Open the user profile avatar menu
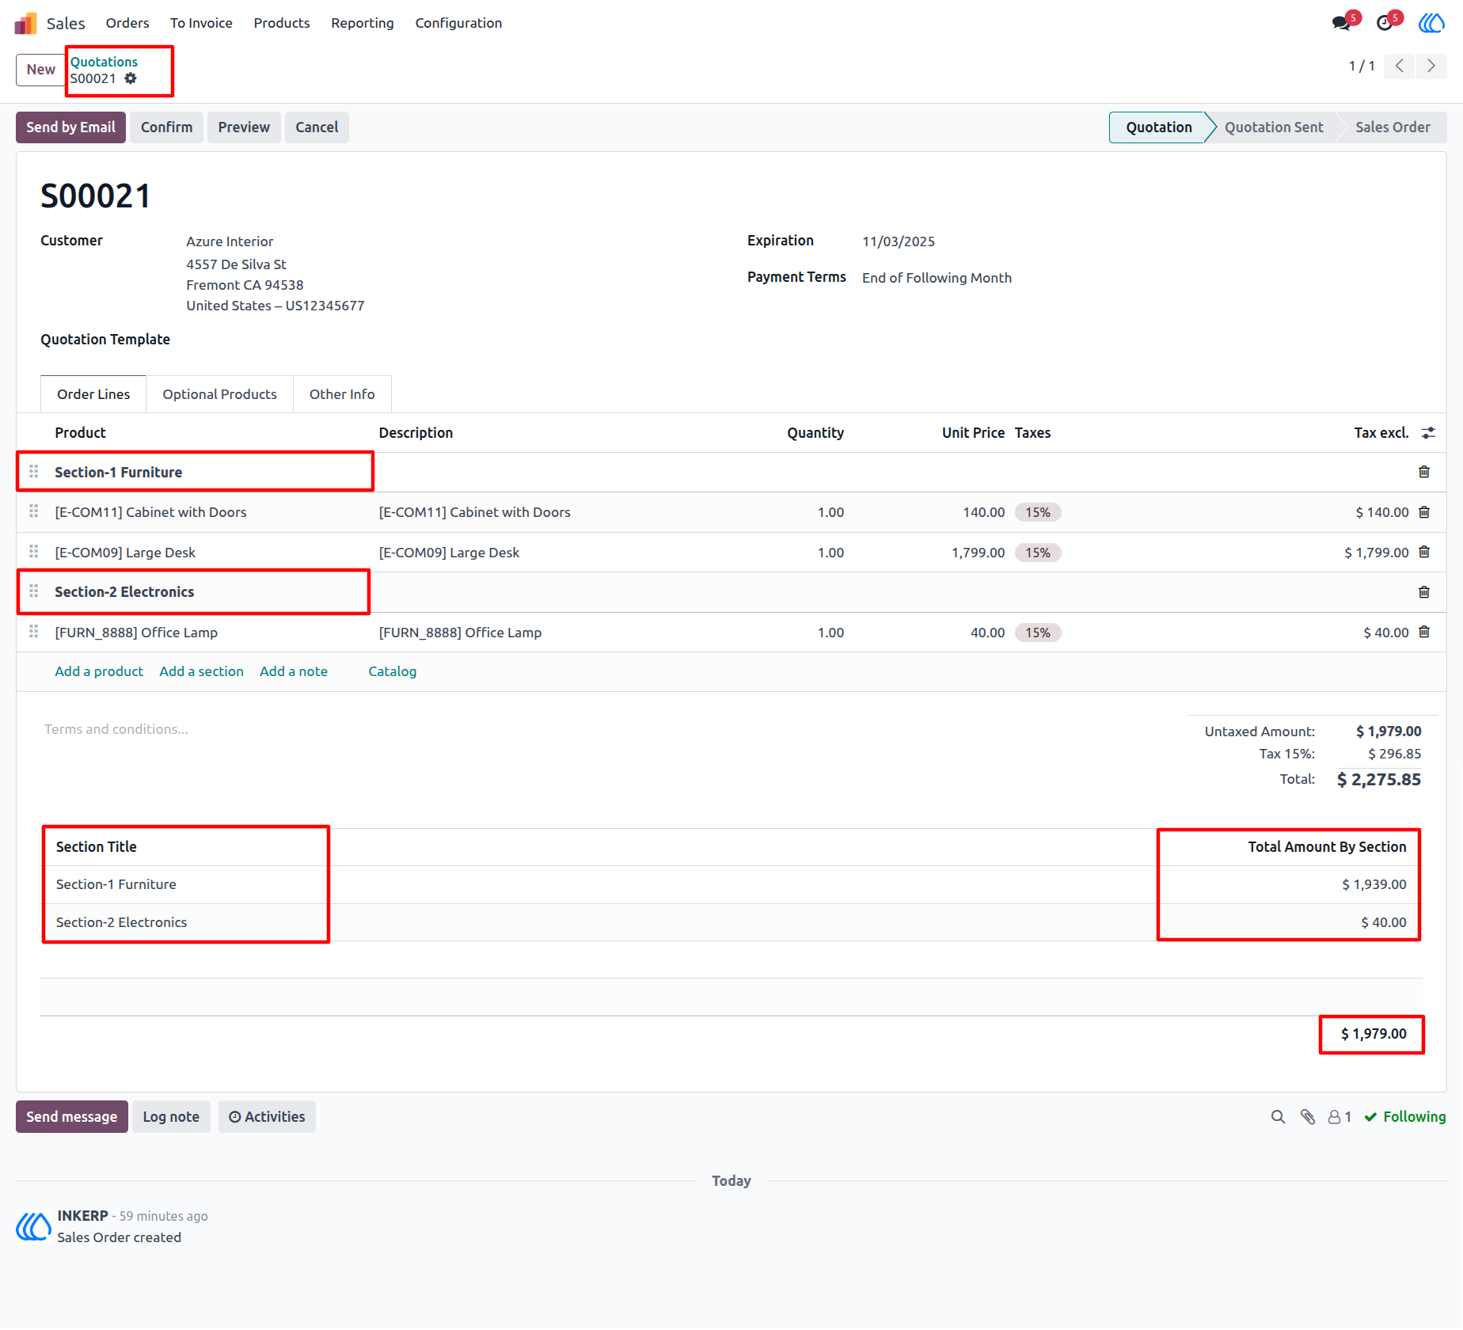 [x=1431, y=23]
